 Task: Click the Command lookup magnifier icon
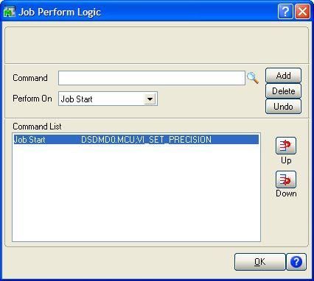tap(253, 78)
